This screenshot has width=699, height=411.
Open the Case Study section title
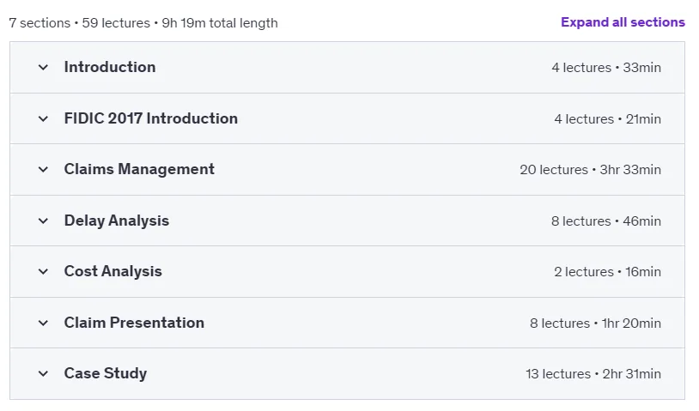106,373
